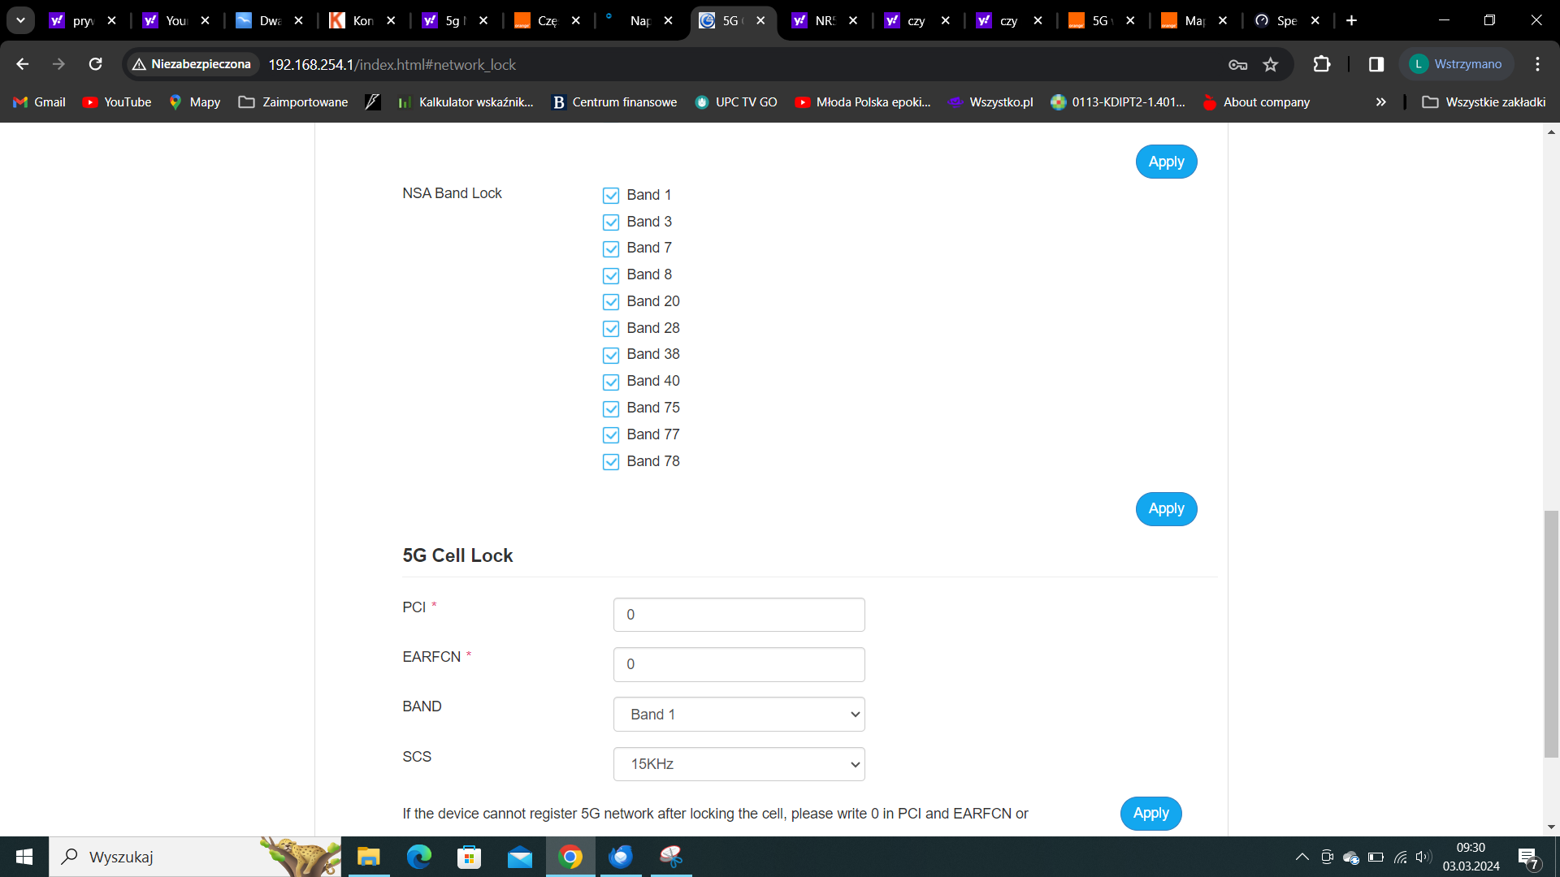Reload the current page
The height and width of the screenshot is (877, 1560).
(x=96, y=64)
